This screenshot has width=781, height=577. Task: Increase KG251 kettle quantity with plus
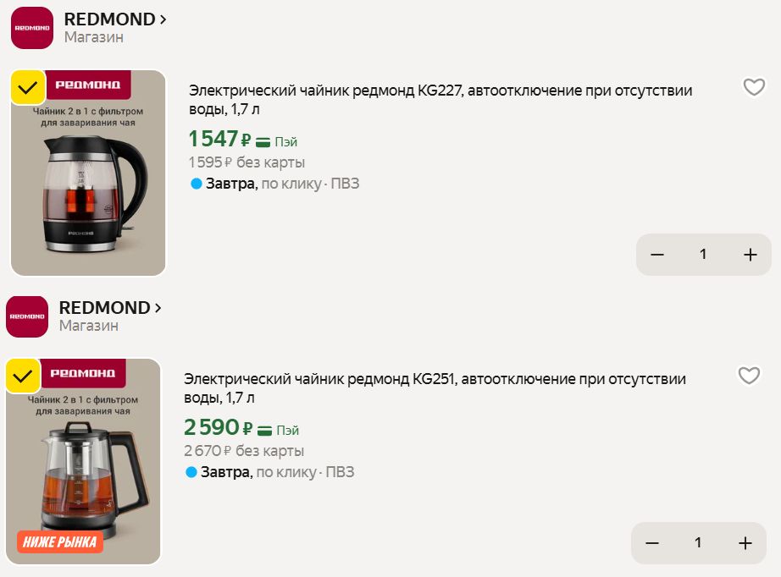pyautogui.click(x=745, y=543)
